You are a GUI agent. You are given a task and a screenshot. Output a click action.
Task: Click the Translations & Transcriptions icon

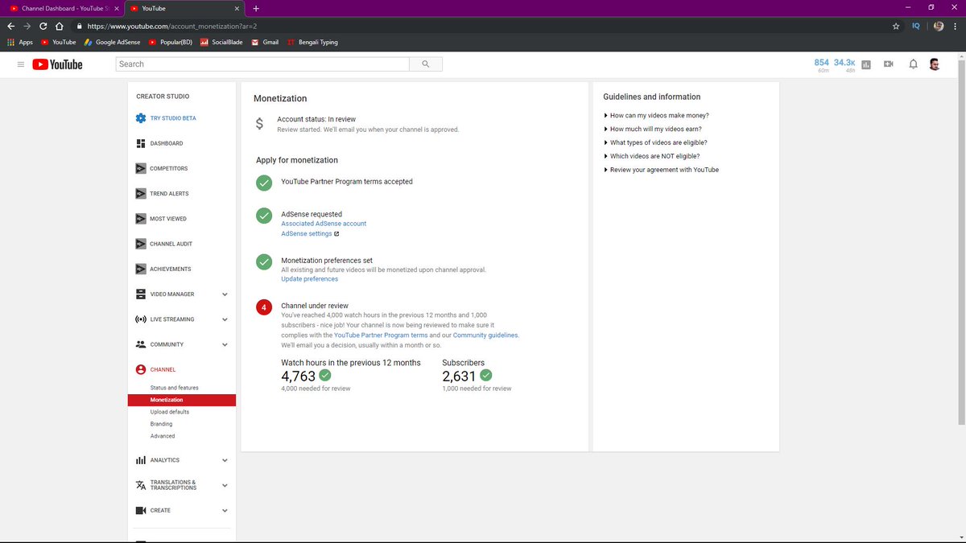[141, 485]
